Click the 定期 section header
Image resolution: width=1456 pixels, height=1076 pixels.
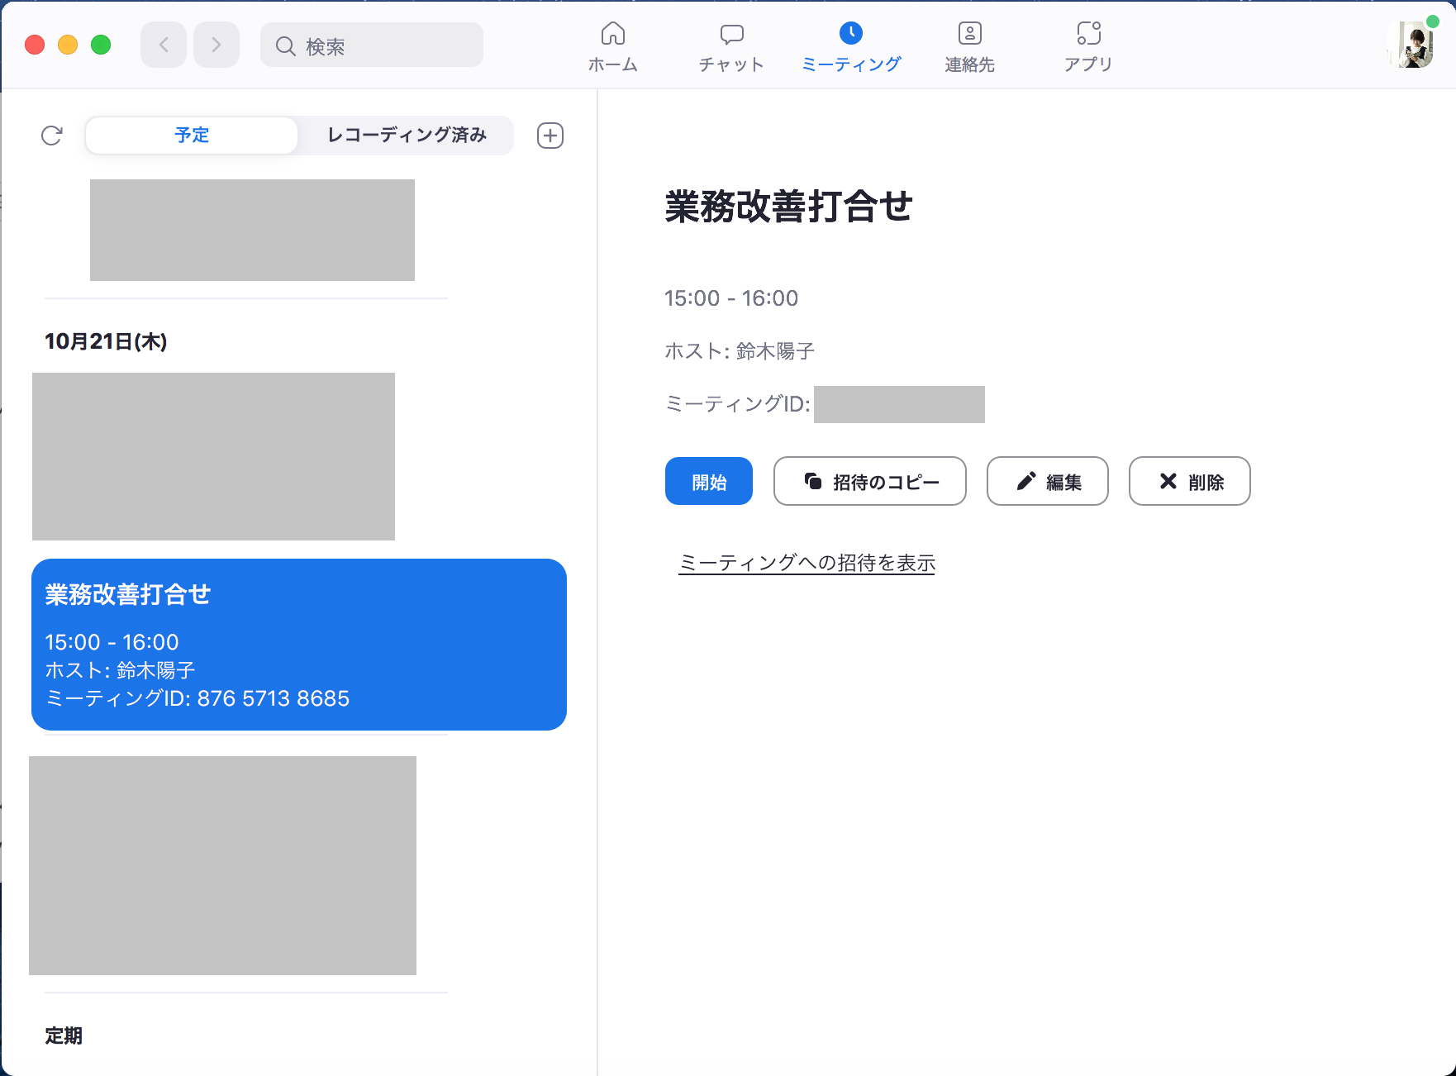[x=64, y=1036]
